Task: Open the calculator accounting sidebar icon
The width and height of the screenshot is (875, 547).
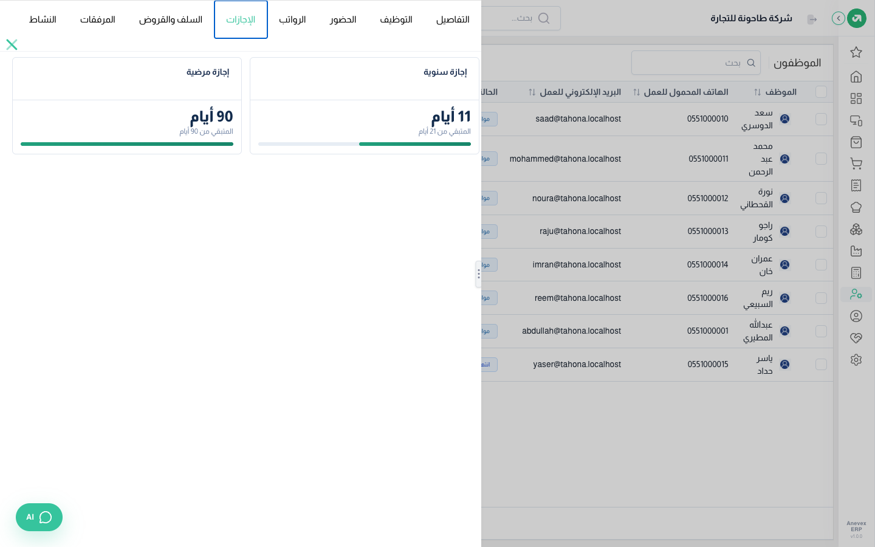Action: tap(856, 273)
